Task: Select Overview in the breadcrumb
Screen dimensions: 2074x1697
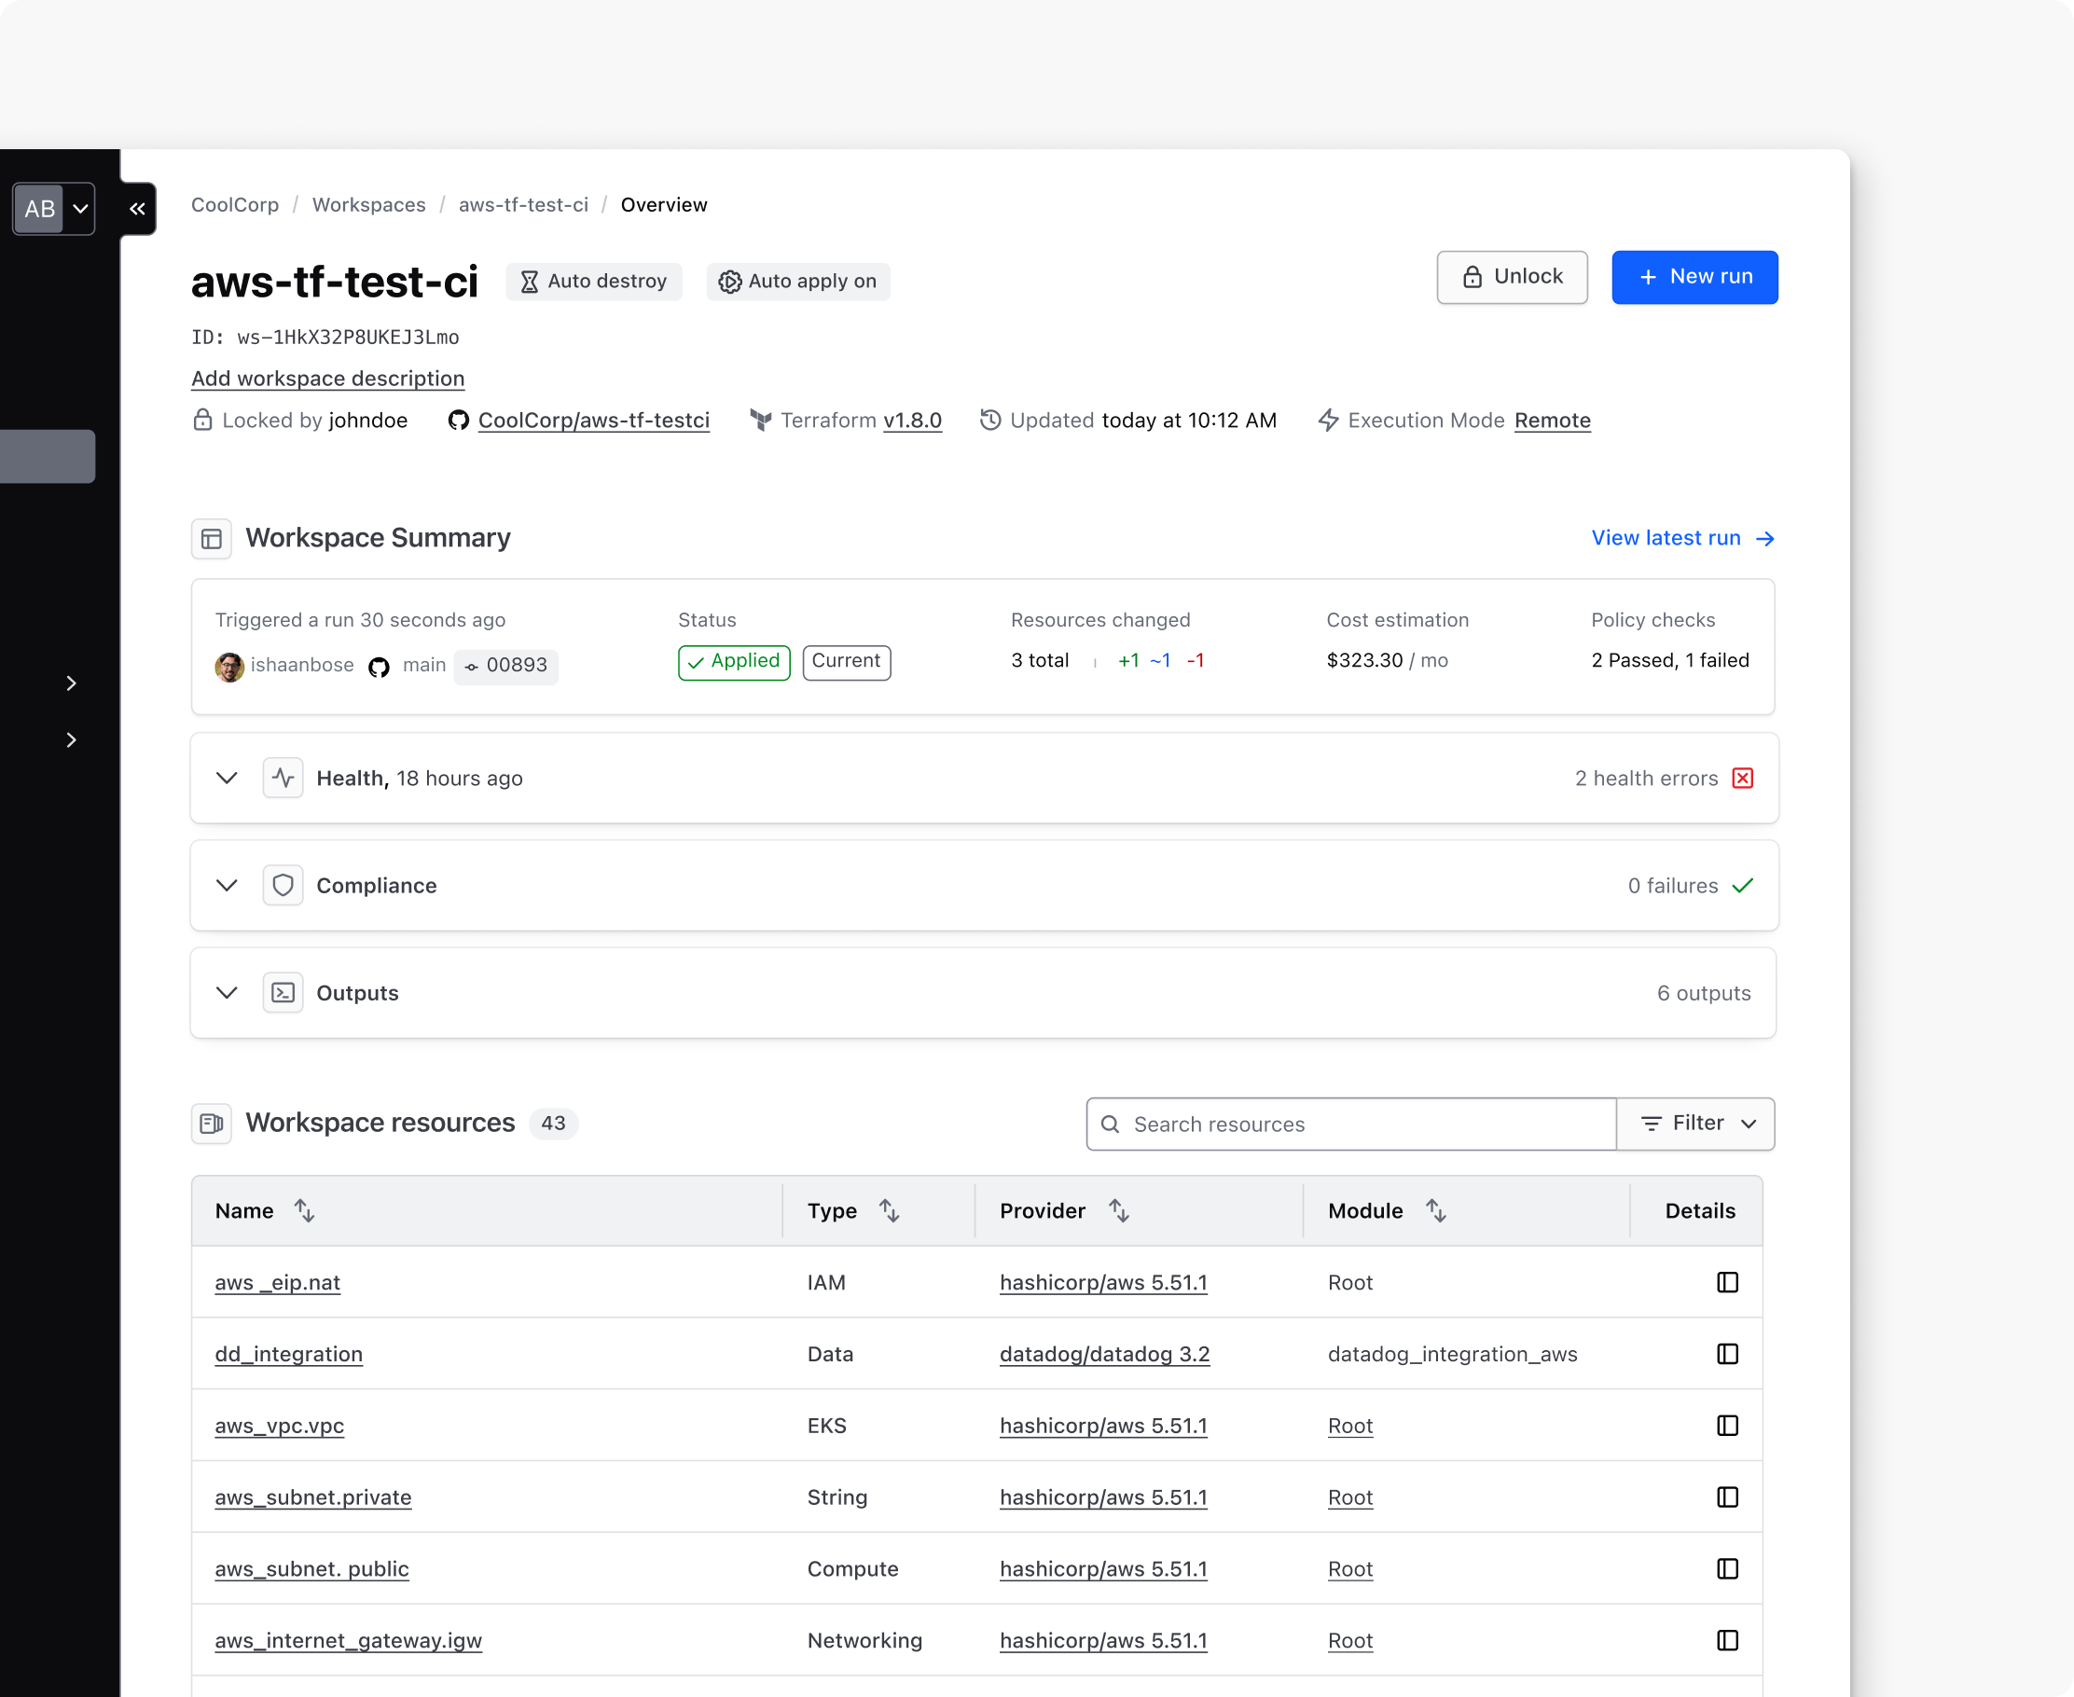Action: click(664, 204)
